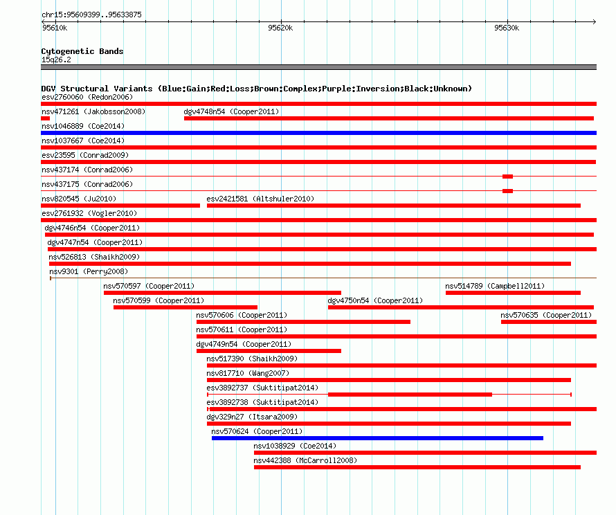Open nsv9301 (Perry2008) complex variant label
The height and width of the screenshot is (515, 616).
click(89, 271)
